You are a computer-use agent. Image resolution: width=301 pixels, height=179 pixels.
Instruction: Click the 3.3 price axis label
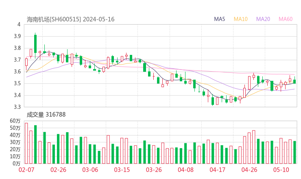point(17,107)
